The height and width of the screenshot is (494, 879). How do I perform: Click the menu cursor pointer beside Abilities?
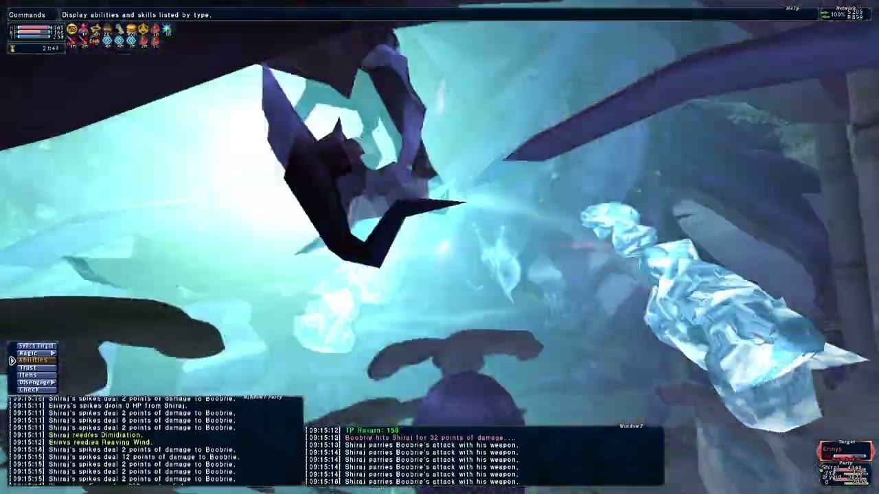point(12,361)
